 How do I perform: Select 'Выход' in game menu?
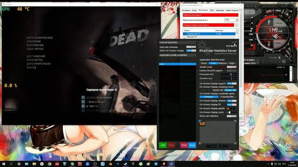31,67
